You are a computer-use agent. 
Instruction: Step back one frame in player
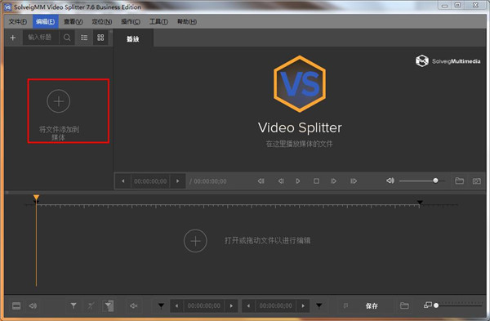pos(281,181)
